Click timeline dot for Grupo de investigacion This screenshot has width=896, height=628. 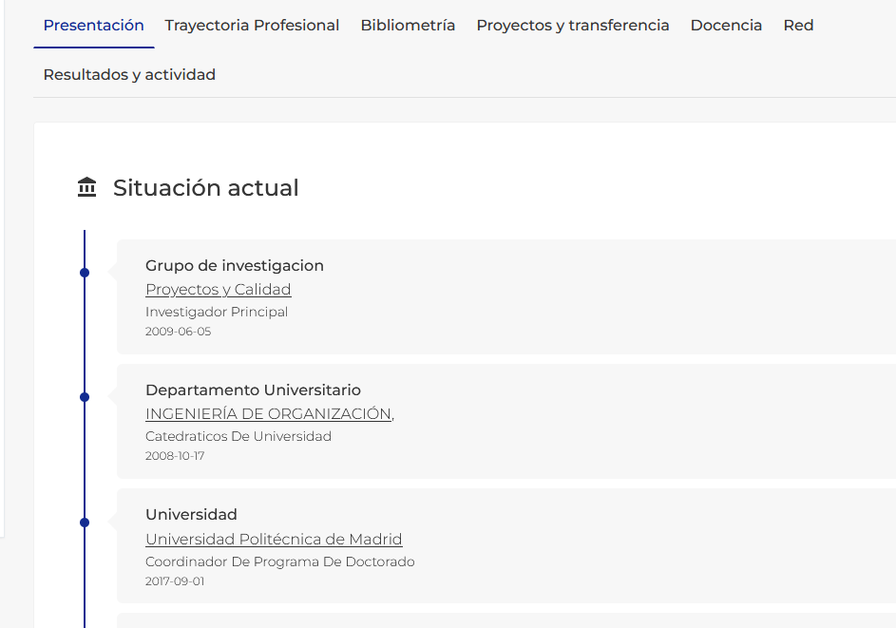(85, 273)
